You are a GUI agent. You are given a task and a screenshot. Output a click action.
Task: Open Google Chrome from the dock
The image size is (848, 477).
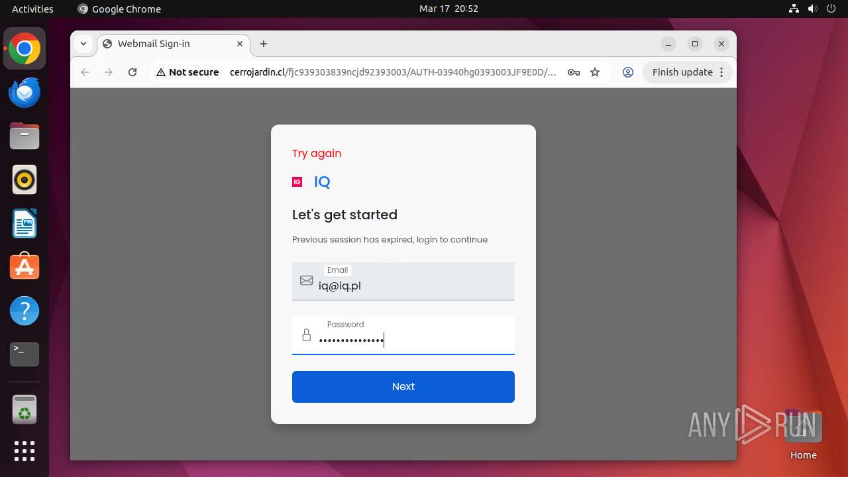tap(25, 48)
